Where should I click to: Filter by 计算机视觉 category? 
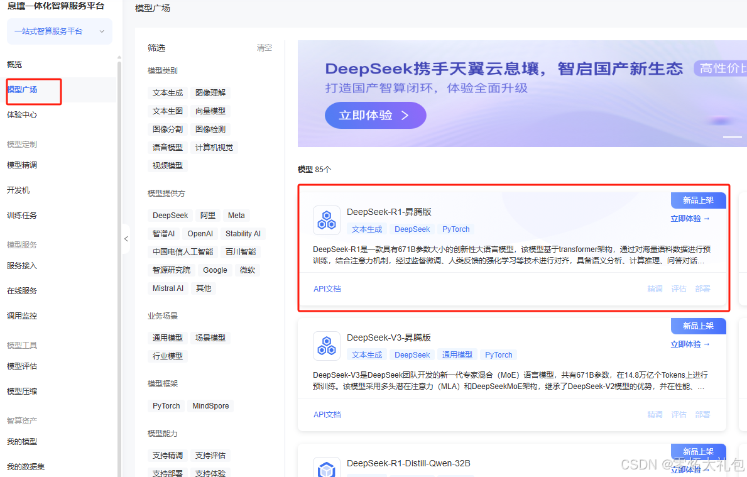(x=214, y=148)
